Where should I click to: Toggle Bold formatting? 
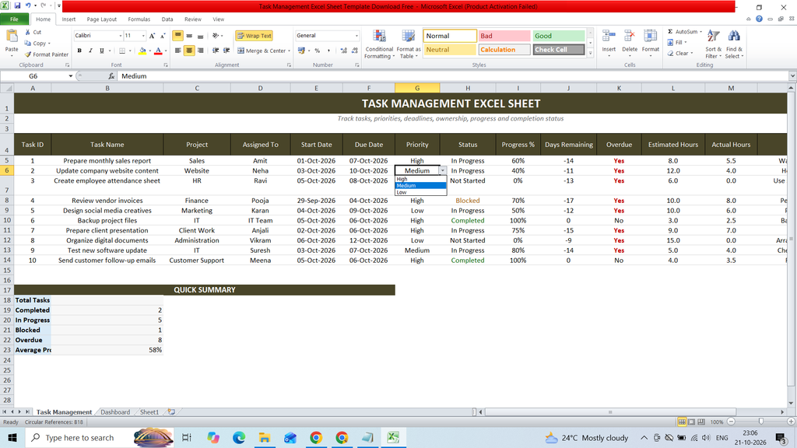(79, 51)
